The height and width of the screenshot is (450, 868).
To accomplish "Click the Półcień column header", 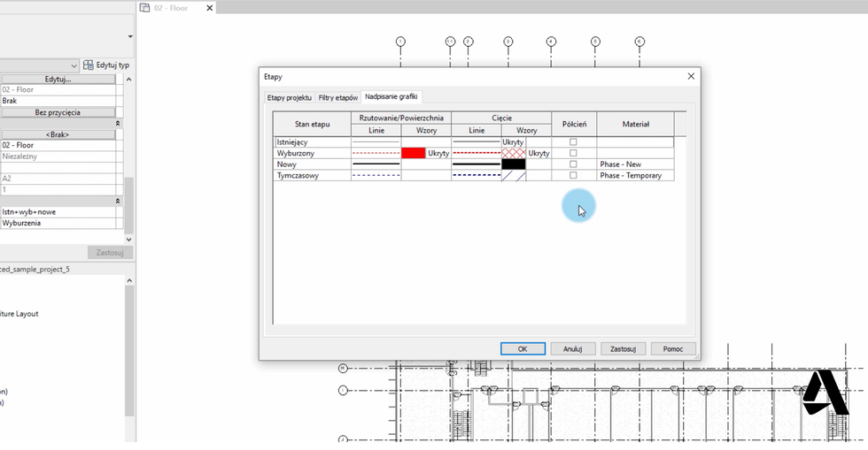I will pyautogui.click(x=574, y=124).
